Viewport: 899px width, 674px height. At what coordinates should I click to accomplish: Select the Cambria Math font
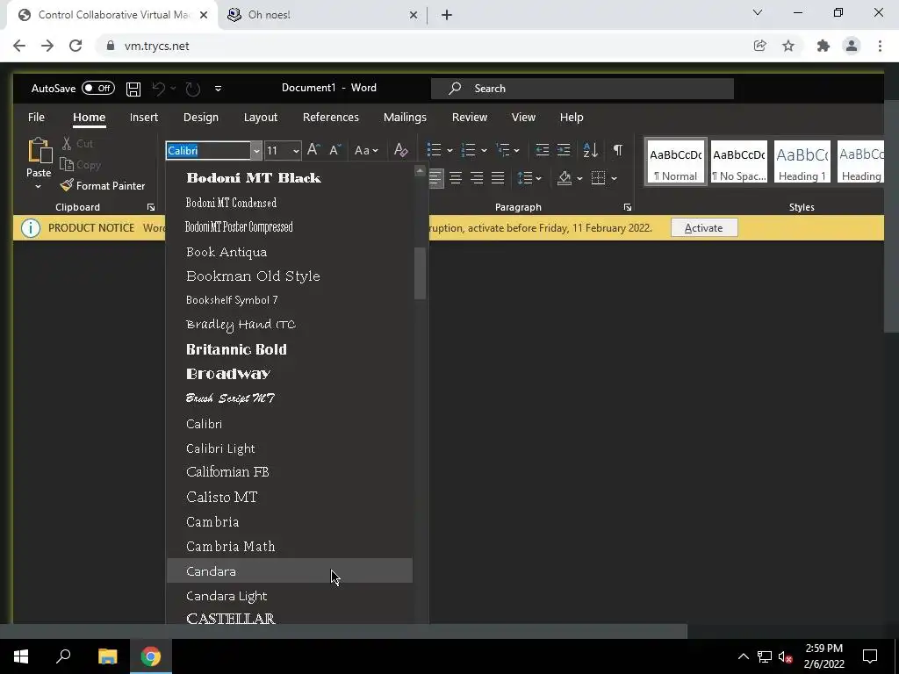point(290,546)
